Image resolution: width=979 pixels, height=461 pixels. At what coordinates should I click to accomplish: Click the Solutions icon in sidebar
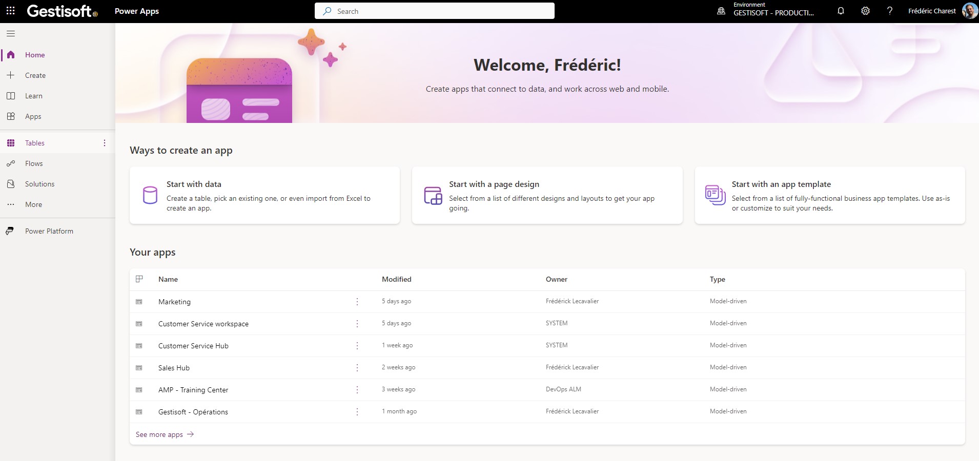[x=11, y=184]
